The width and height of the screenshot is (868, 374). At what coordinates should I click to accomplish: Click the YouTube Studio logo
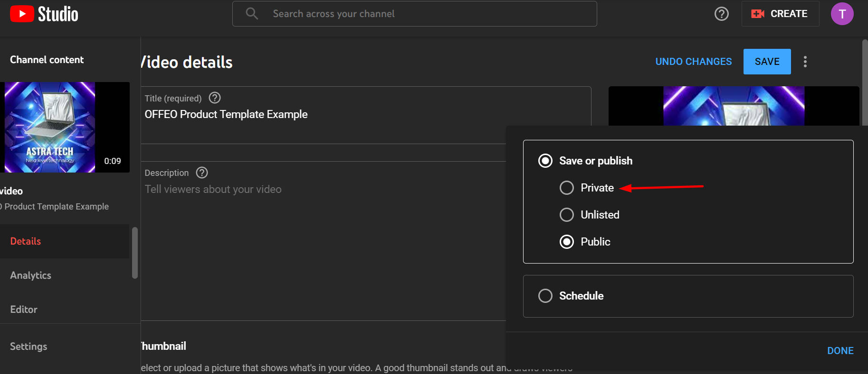44,14
